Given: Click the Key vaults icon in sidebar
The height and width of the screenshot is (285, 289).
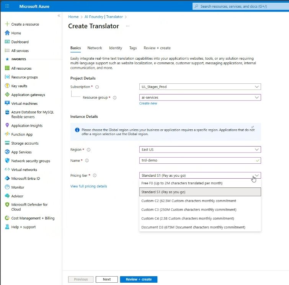Looking at the screenshot, I should pos(7,86).
